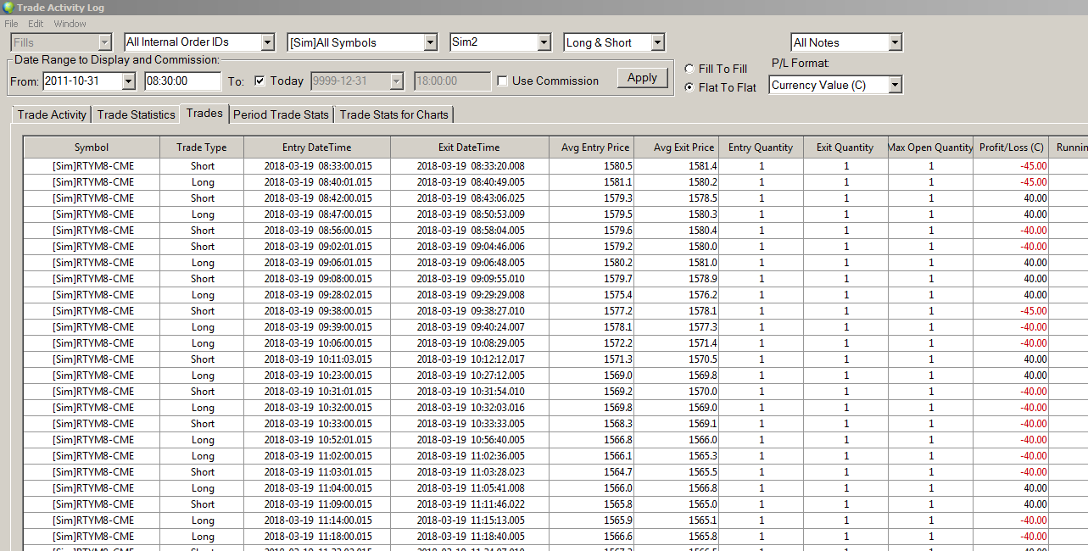Open the File menu

(x=11, y=24)
